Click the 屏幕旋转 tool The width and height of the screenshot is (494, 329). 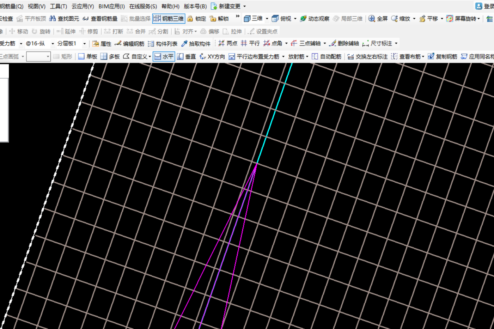[463, 19]
